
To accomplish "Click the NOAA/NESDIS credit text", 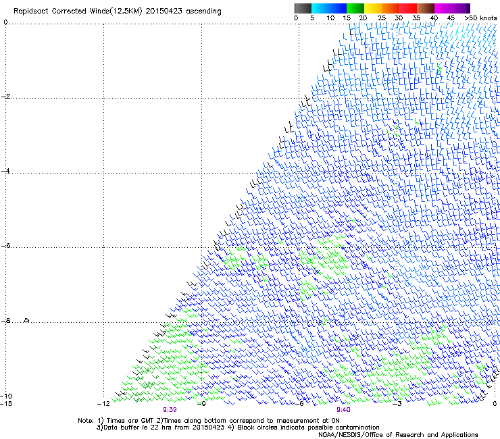I will coord(398,435).
